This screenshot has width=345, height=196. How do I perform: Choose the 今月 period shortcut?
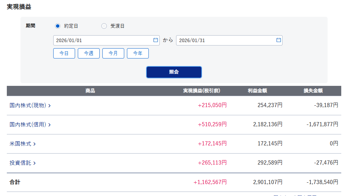[113, 53]
